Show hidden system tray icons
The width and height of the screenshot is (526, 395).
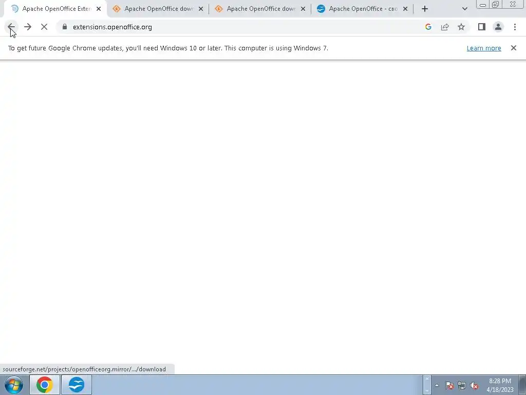coord(437,385)
